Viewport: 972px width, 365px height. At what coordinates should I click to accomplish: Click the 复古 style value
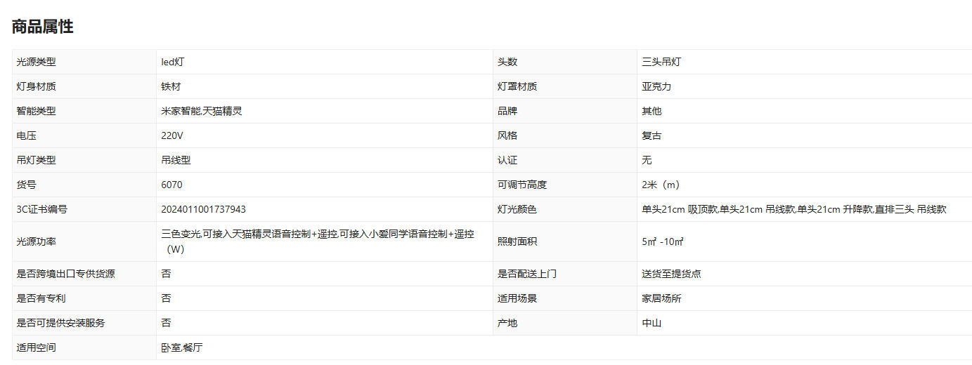tap(652, 135)
